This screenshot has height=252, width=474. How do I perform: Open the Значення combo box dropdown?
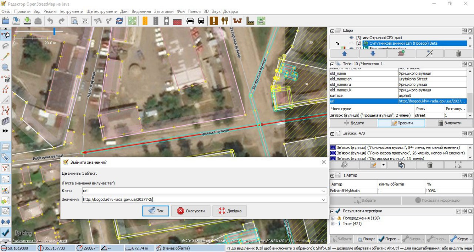[x=324, y=200]
